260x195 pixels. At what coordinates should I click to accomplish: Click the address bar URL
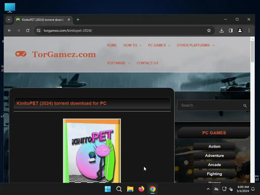68,30
